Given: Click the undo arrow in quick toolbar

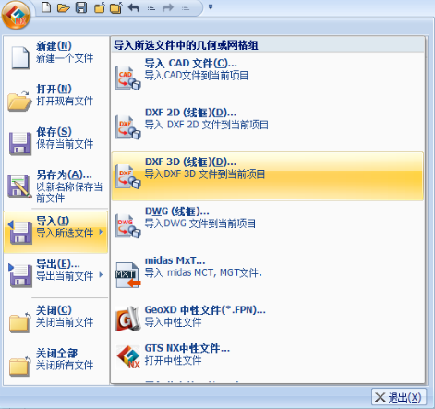Looking at the screenshot, I should [x=134, y=7].
